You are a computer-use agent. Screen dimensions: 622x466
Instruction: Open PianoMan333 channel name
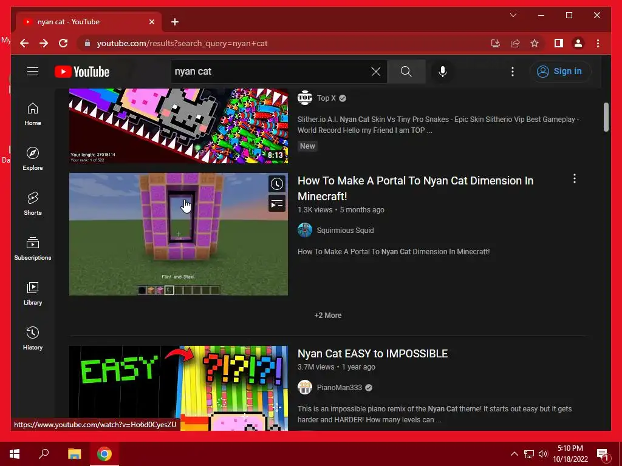coord(339,388)
